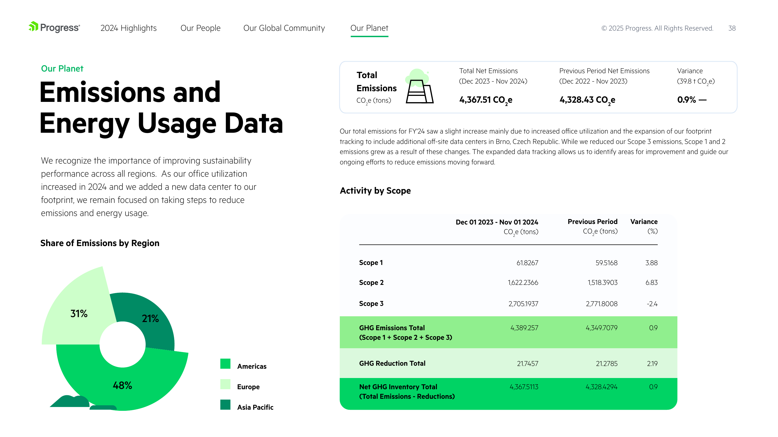The width and height of the screenshot is (778, 437).
Task: Click the value 59.5168
Action: pyautogui.click(x=606, y=263)
